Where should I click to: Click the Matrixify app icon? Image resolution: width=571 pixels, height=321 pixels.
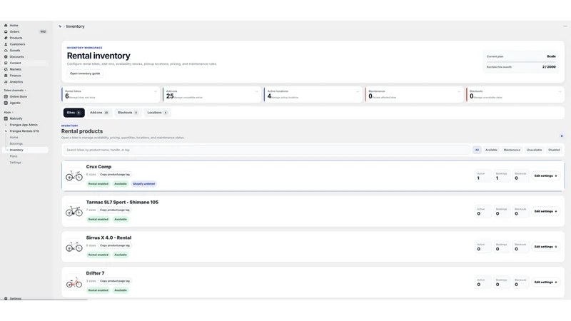click(6, 118)
